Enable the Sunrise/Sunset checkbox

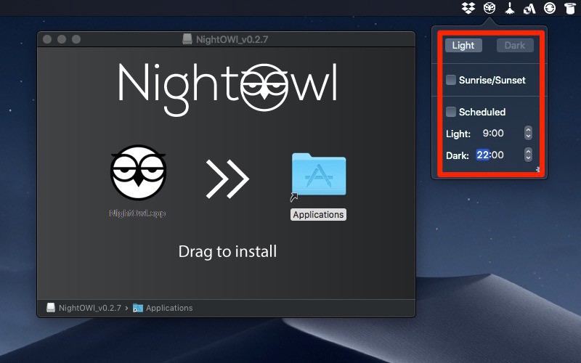click(450, 80)
